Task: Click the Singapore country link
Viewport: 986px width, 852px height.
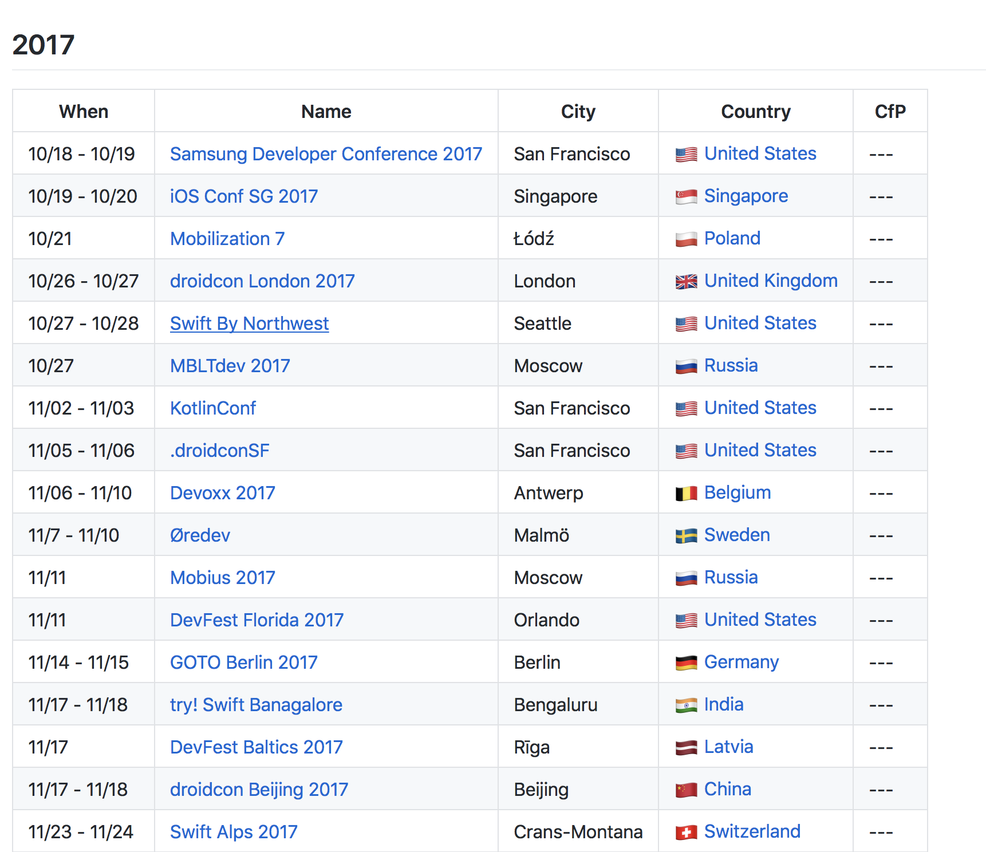Action: (x=746, y=196)
